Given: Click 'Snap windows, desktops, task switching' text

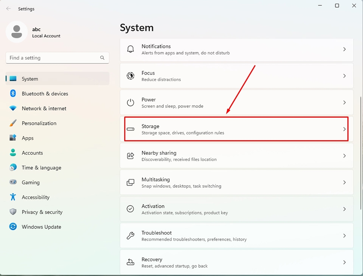Looking at the screenshot, I should (x=181, y=186).
